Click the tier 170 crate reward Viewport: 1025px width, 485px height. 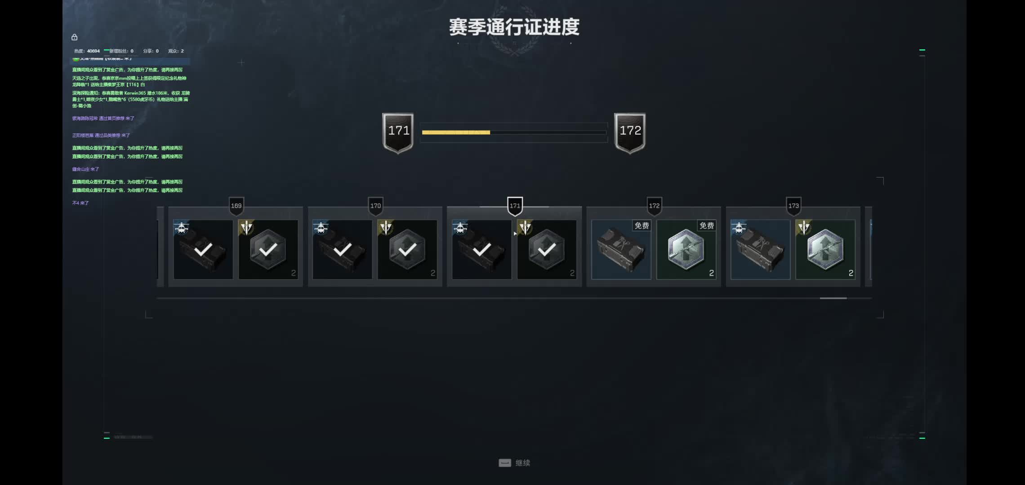point(343,250)
